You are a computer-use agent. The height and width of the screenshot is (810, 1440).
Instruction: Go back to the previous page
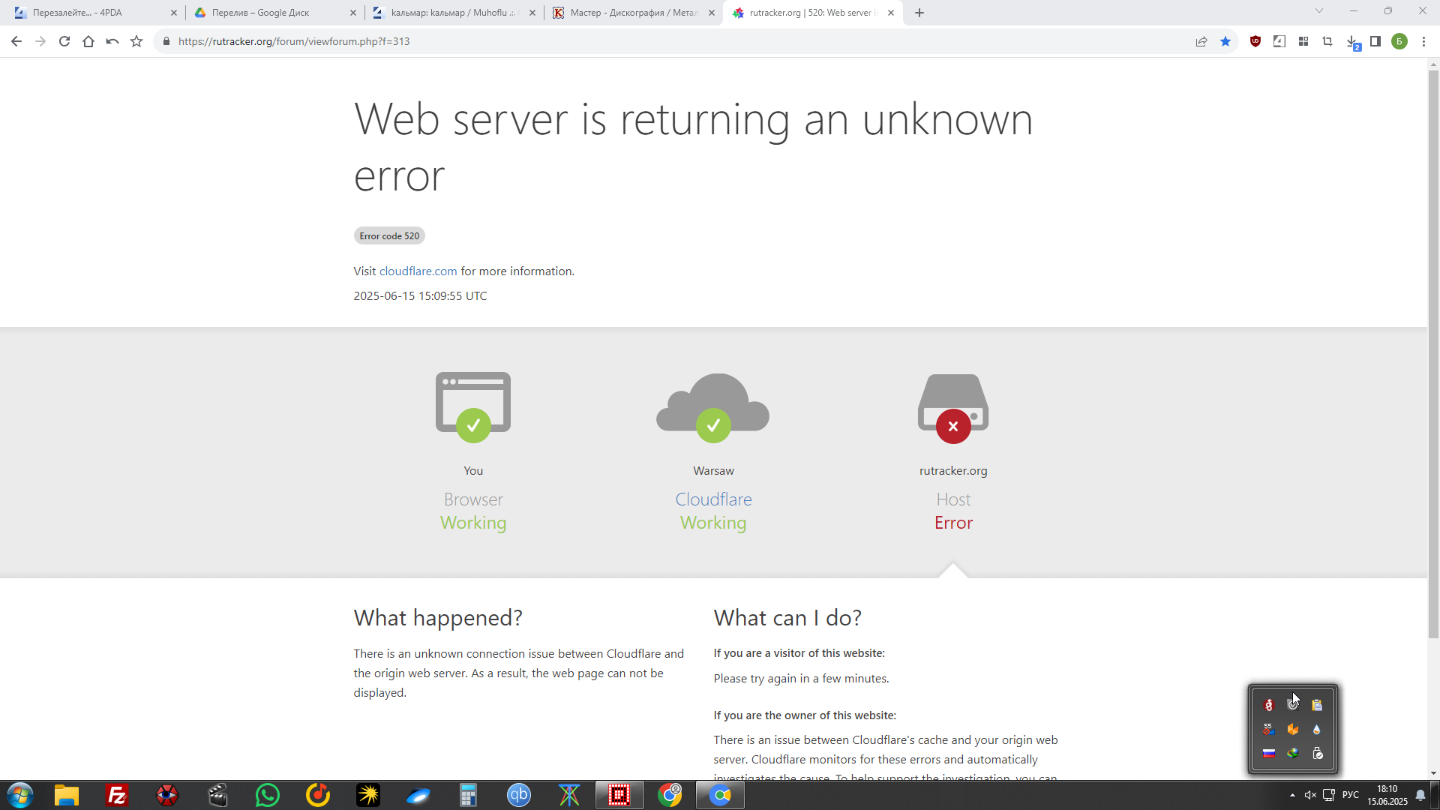pos(16,41)
